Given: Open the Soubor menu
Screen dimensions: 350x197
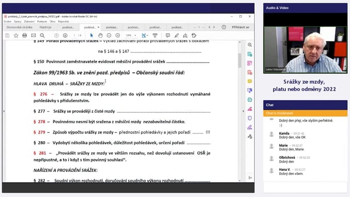Looking at the screenshot, I should [x=7, y=21].
